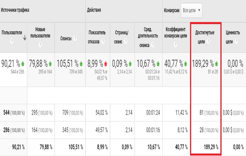The width and height of the screenshot is (246, 156).
Task: Click the cell '286 (100,00 %)'
Action: pyautogui.click(x=14, y=130)
